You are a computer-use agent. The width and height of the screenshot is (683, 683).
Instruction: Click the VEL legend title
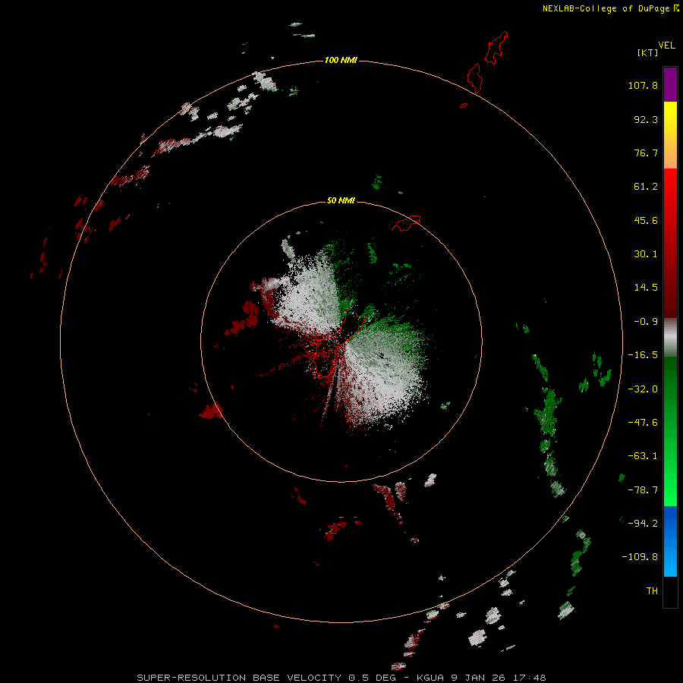point(666,46)
